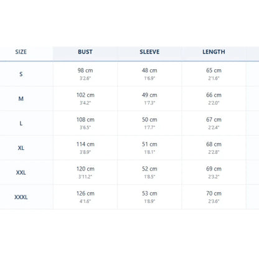The width and height of the screenshot is (259, 259).
Task: Select the M size row label
Action: pyautogui.click(x=21, y=99)
